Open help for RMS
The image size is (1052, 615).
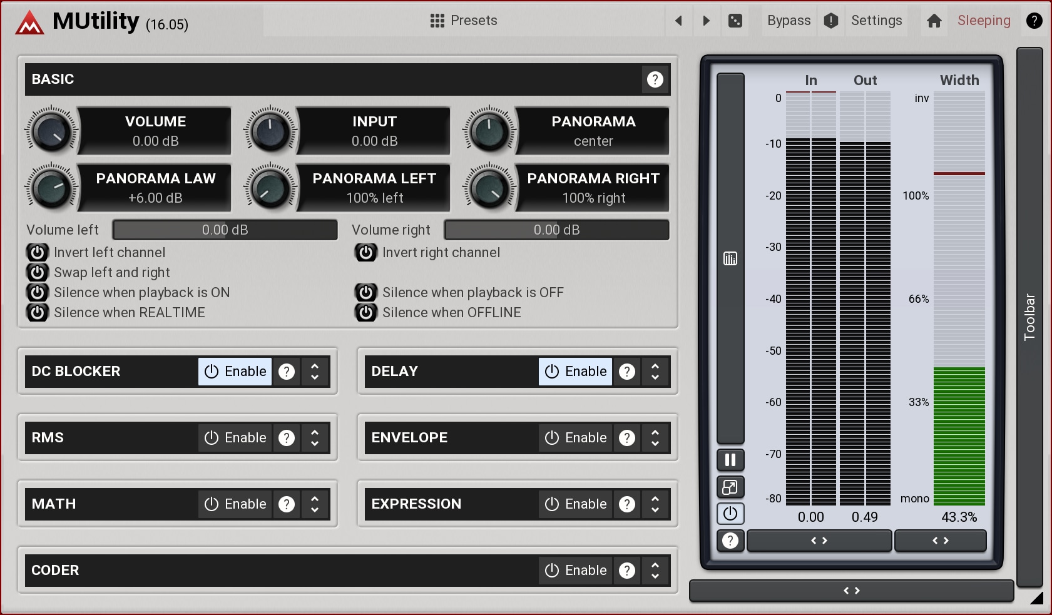287,438
